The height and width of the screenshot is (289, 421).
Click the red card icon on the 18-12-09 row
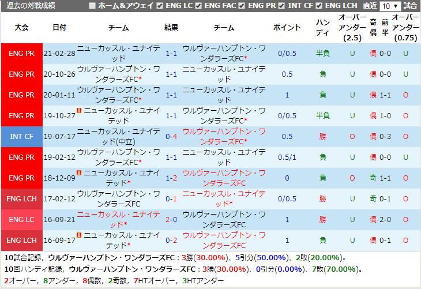tap(79, 172)
